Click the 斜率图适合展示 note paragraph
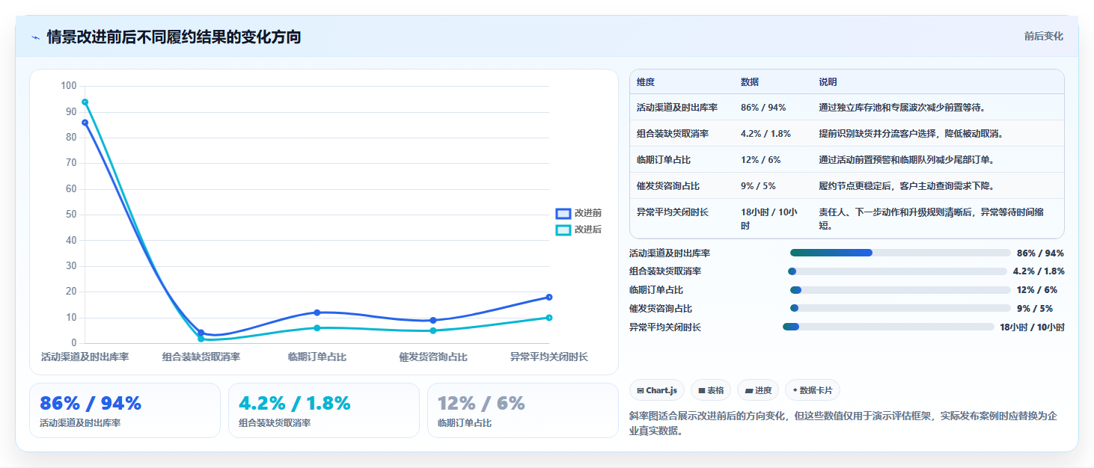 point(843,423)
